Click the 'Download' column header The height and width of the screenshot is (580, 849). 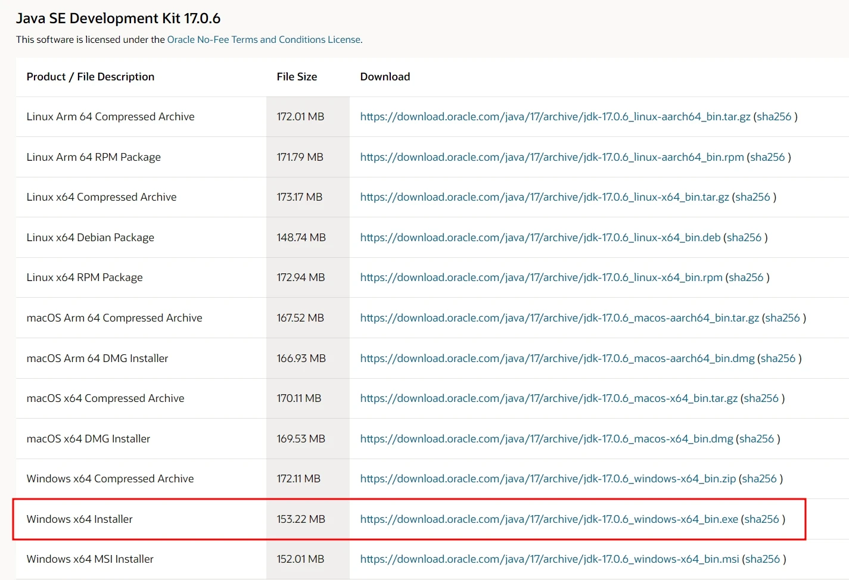point(385,77)
